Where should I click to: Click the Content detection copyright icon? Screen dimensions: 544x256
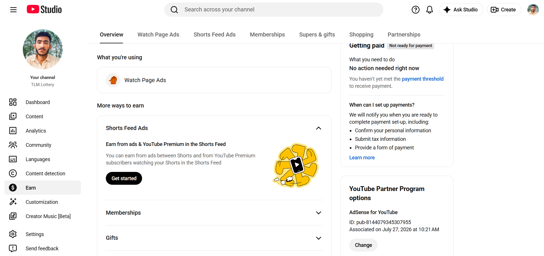(x=13, y=173)
